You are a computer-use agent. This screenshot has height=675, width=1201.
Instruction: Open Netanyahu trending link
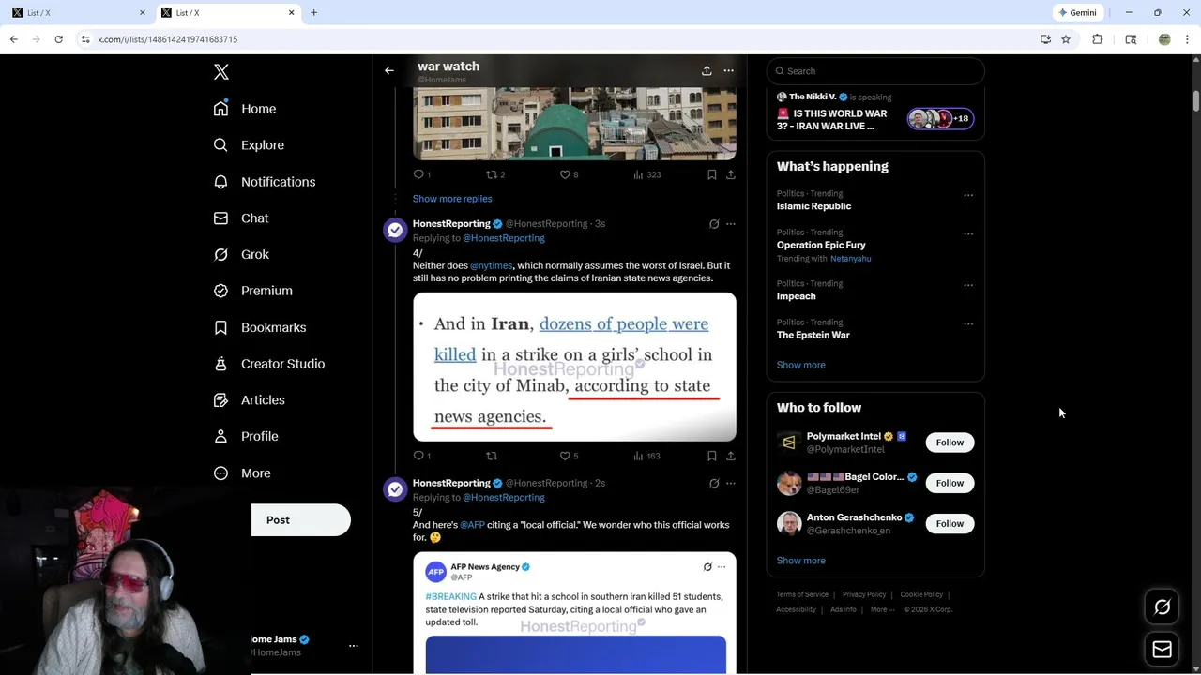pos(851,259)
